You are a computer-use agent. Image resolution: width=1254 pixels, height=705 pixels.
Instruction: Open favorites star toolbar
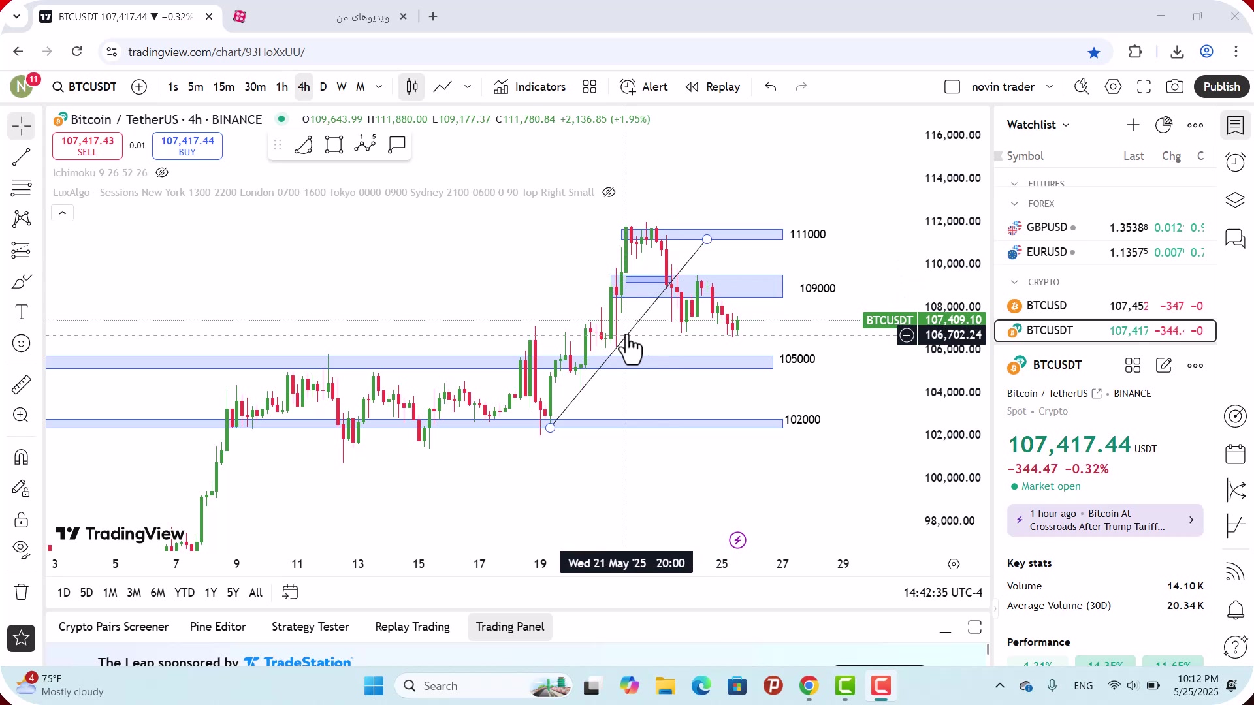point(22,638)
